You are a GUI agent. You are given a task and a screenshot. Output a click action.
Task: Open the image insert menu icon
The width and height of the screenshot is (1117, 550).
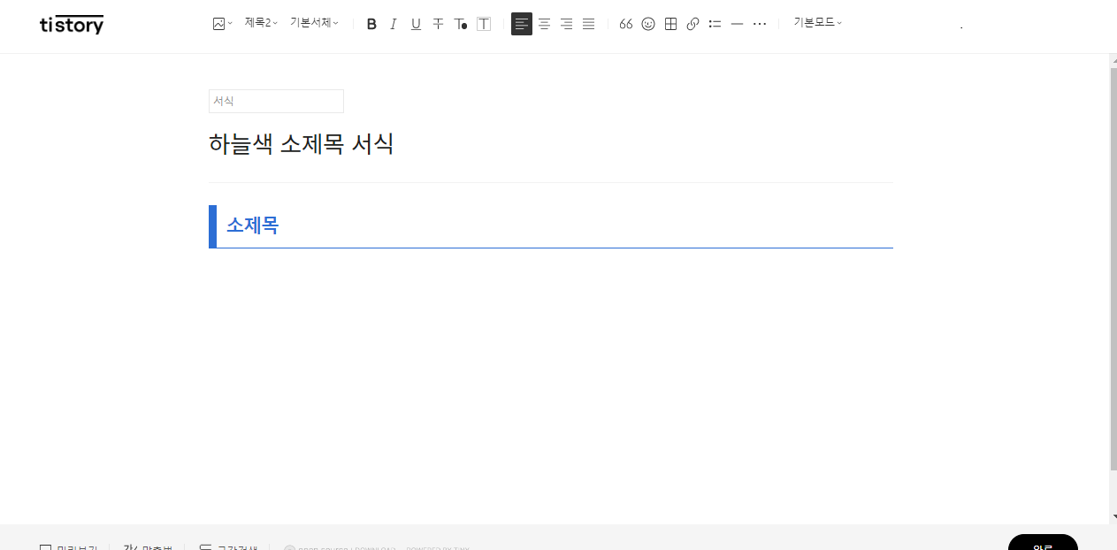[222, 24]
